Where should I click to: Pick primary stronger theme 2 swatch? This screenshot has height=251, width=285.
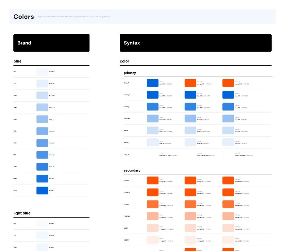[x=190, y=95]
